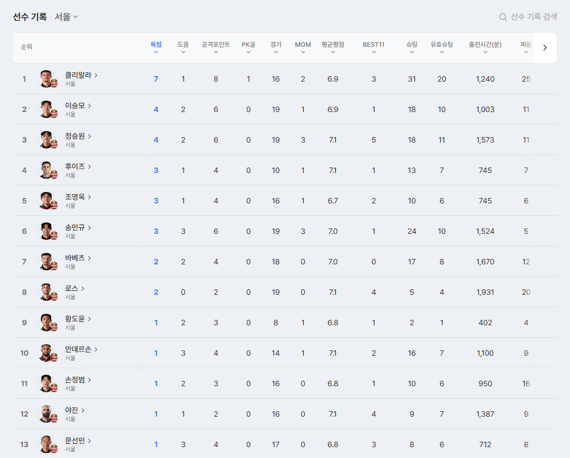The width and height of the screenshot is (570, 458).
Task: Click 손정범's playing time 950
Action: coord(485,384)
